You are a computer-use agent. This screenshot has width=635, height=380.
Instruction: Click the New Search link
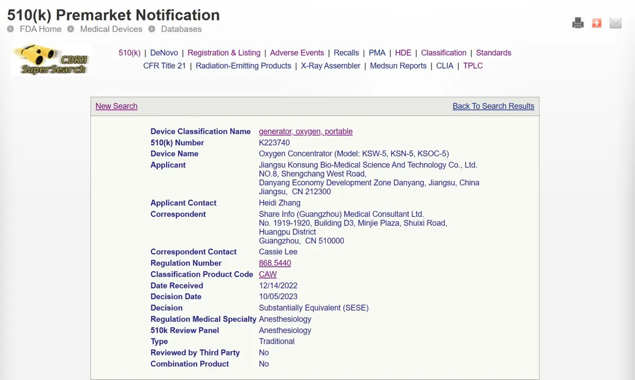(x=116, y=106)
